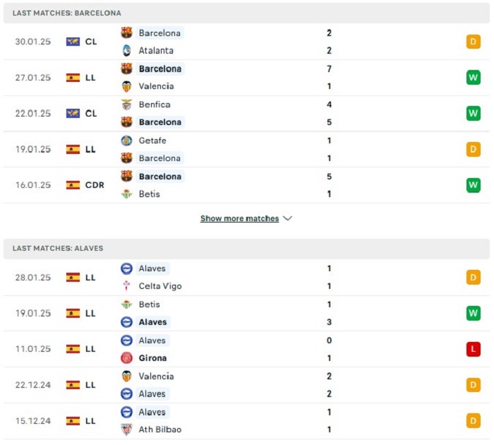494x445 pixels.
Task: Click the Spain flag icon beside CDR
Action: [73, 185]
